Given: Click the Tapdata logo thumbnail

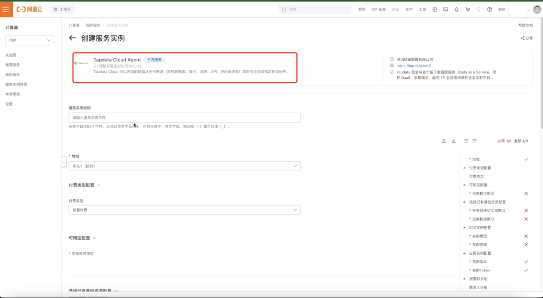Looking at the screenshot, I should coord(81,63).
